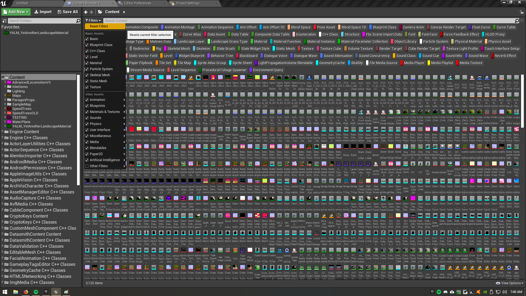Open the Add New dropdown
The image size is (526, 296).
pyautogui.click(x=16, y=12)
